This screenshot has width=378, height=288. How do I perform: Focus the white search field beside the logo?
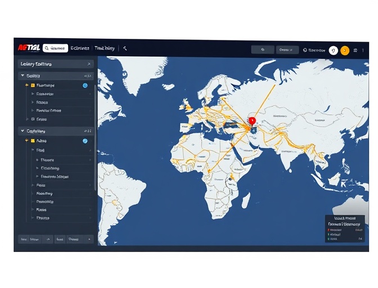coord(56,48)
